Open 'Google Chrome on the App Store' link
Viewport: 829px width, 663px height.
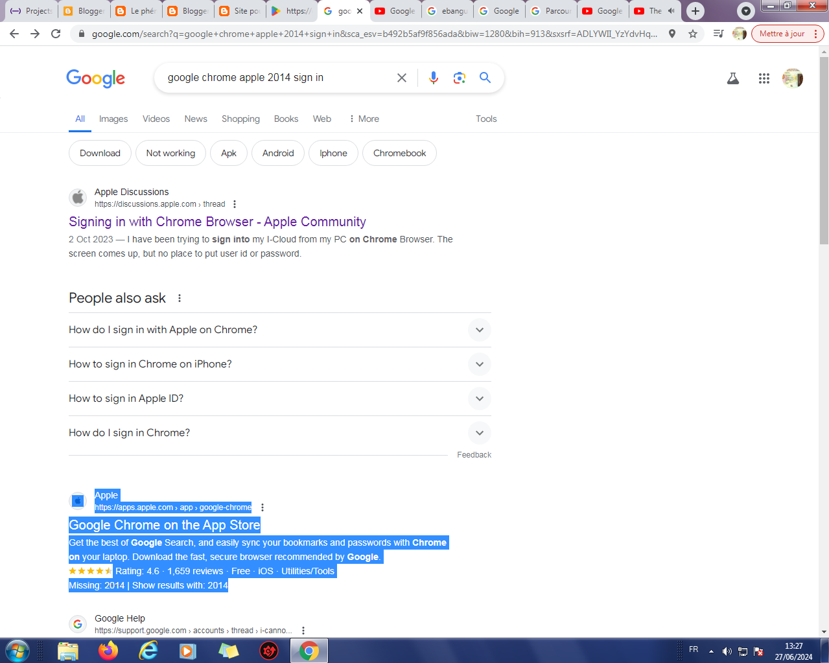coord(165,525)
